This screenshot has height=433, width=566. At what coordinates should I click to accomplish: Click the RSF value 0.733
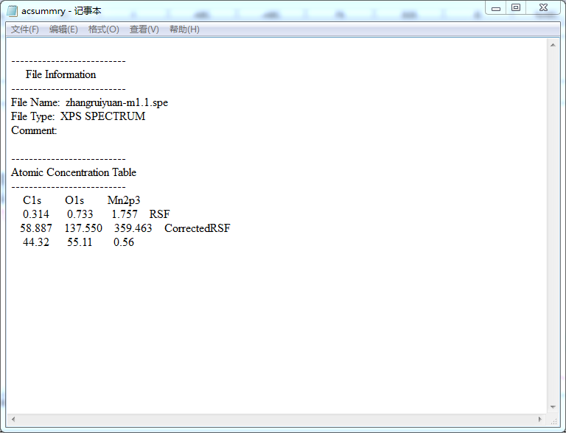click(x=80, y=214)
